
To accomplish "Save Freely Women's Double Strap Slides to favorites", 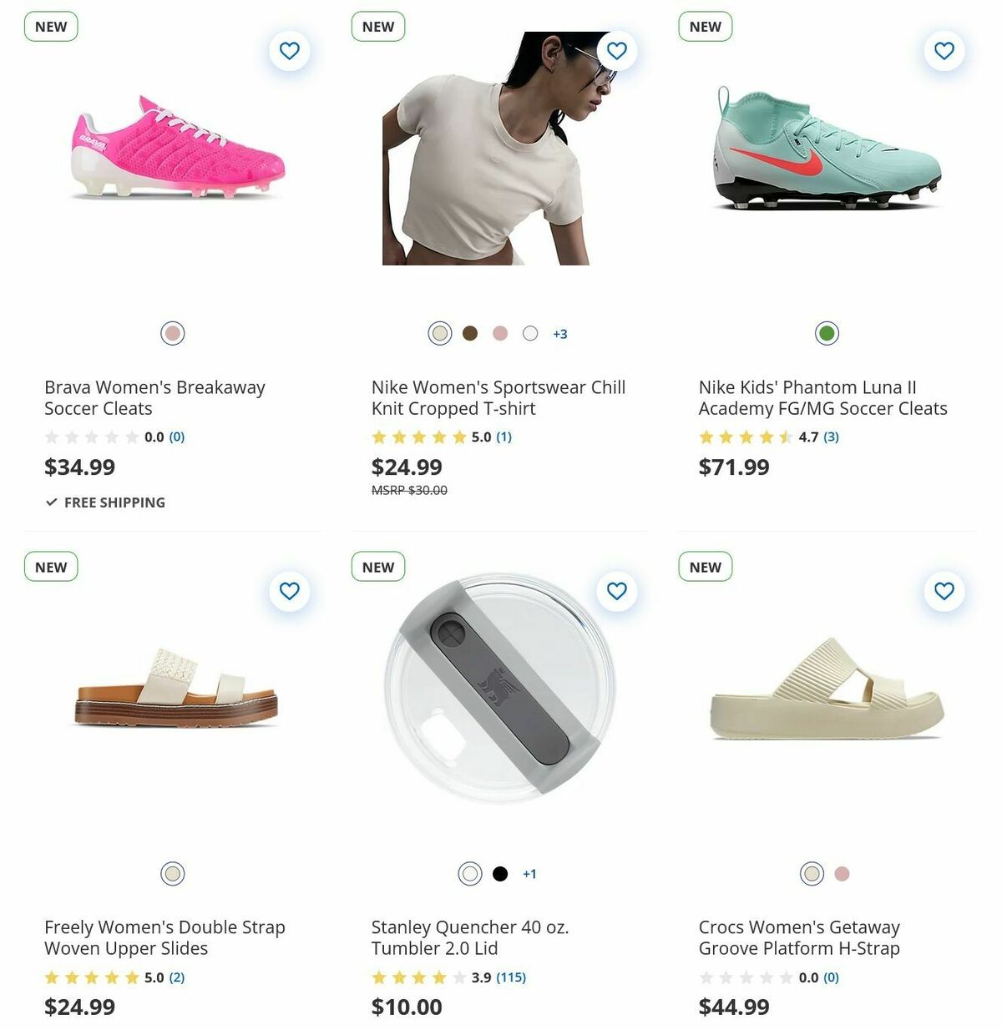I will pyautogui.click(x=289, y=591).
